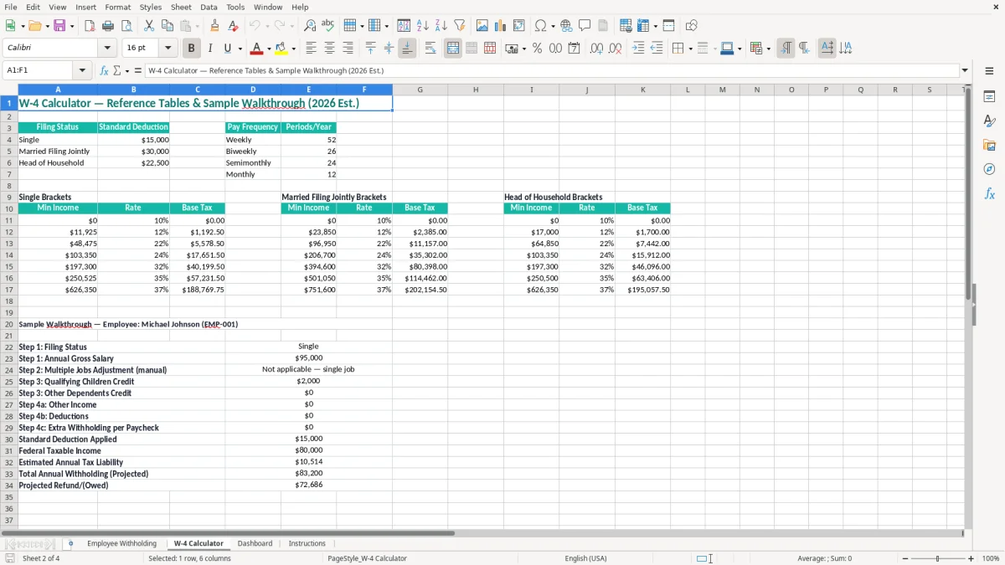This screenshot has width=1005, height=565.
Task: Click the Increase Indent icon
Action: click(638, 49)
